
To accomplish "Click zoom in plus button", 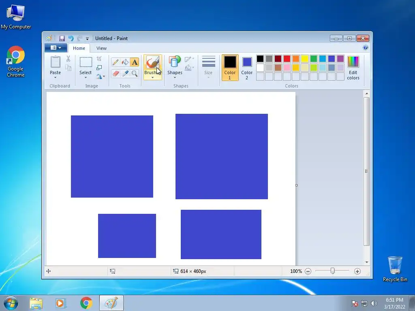I will point(357,271).
